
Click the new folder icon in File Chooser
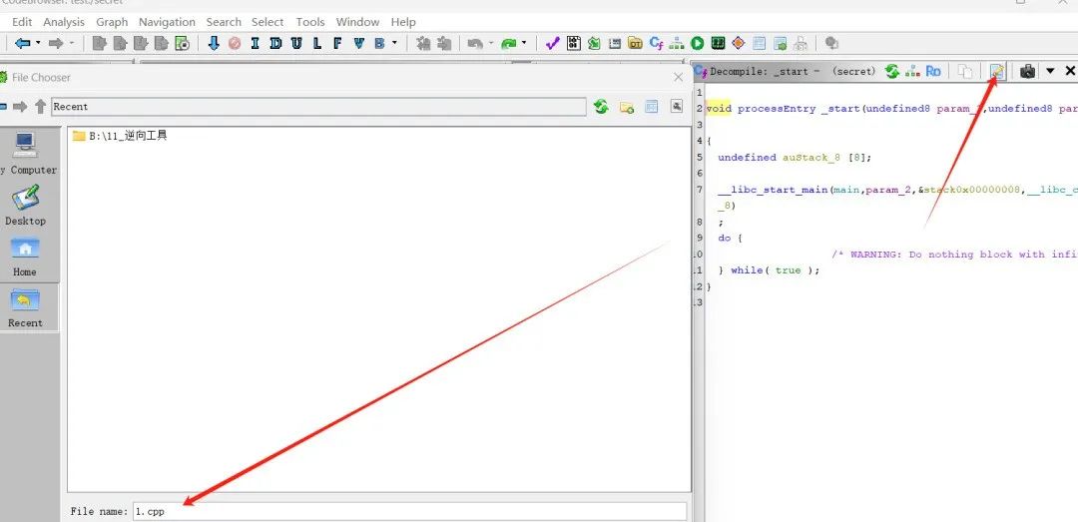[626, 107]
